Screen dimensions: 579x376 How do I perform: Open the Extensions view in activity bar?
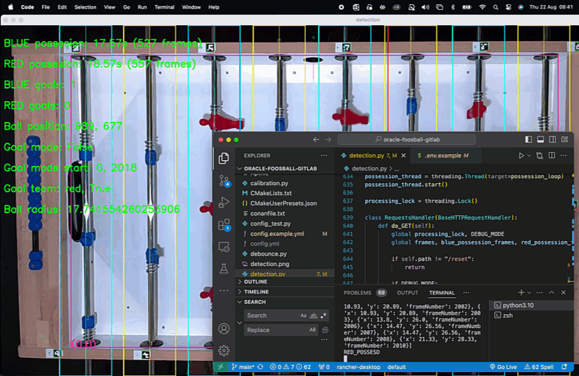(x=224, y=224)
